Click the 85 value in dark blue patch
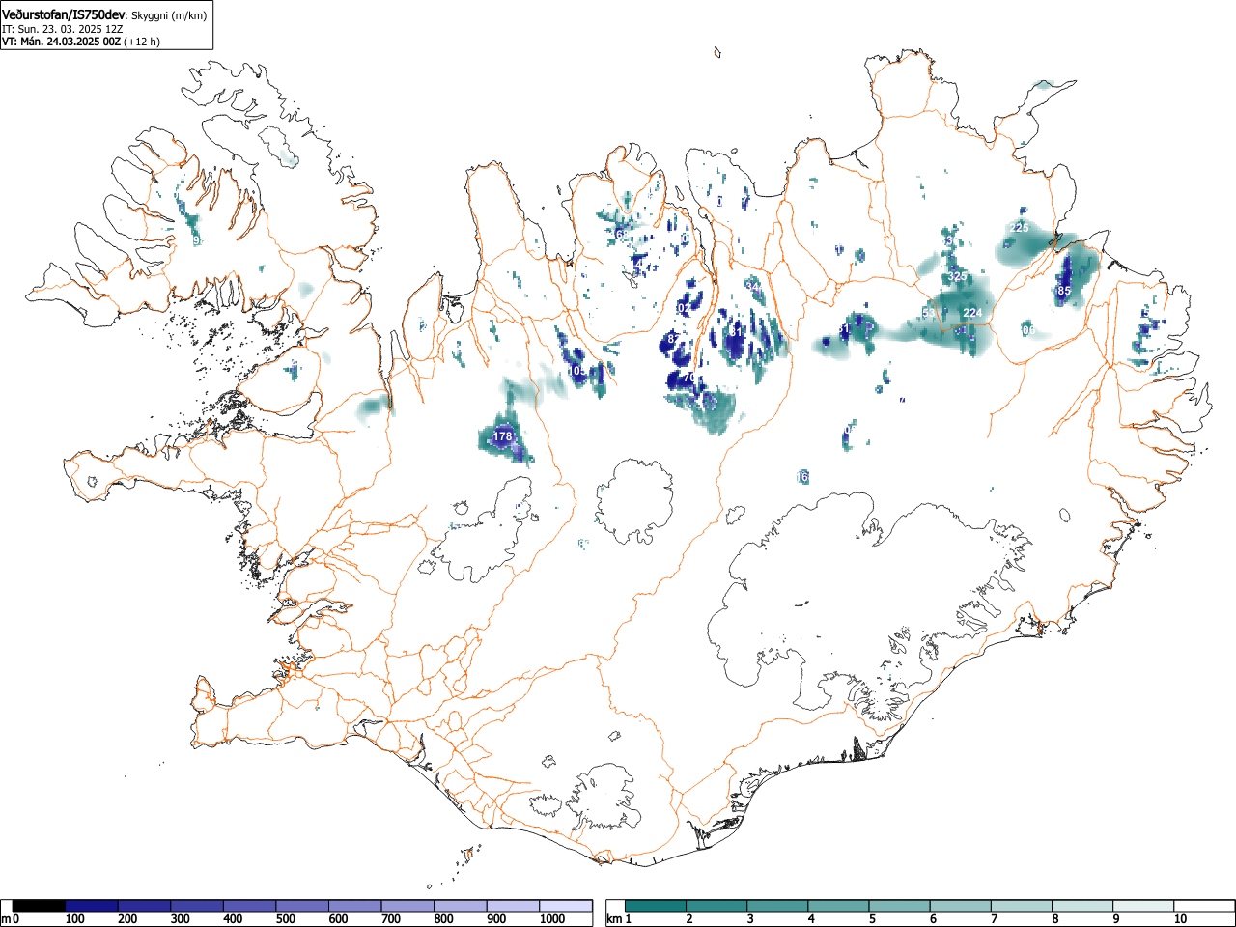 1064,291
